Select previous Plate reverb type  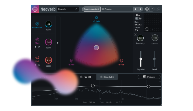pyautogui.click(x=35, y=47)
